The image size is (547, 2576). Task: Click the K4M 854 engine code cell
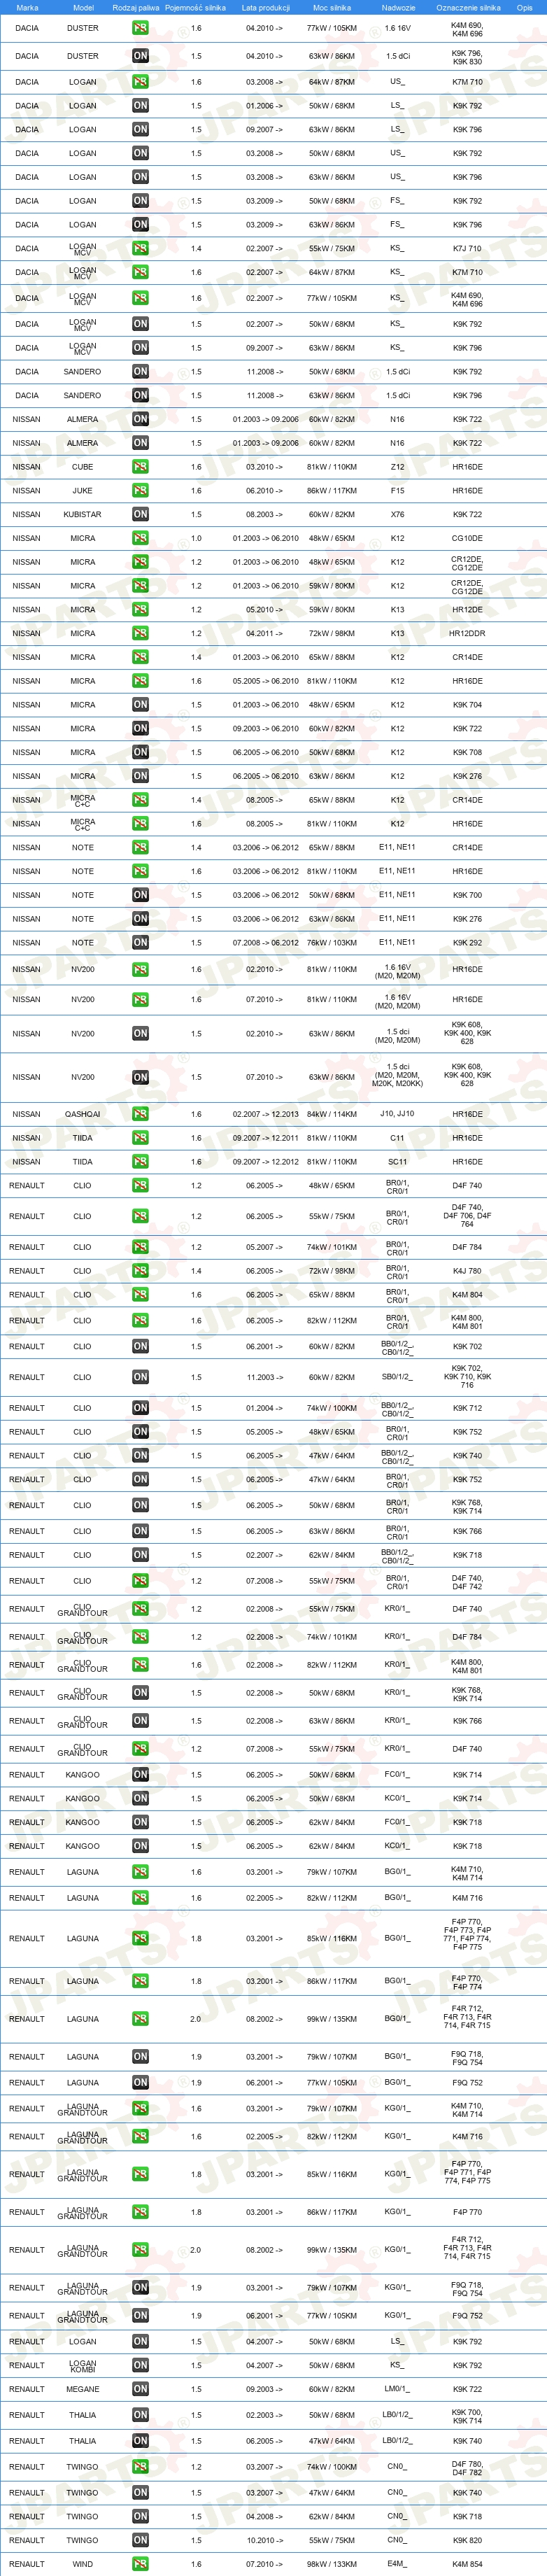click(467, 2564)
